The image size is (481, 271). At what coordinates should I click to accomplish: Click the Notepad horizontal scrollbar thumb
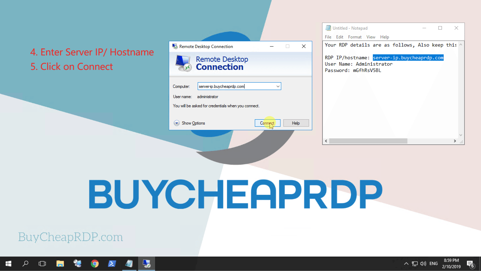click(368, 141)
